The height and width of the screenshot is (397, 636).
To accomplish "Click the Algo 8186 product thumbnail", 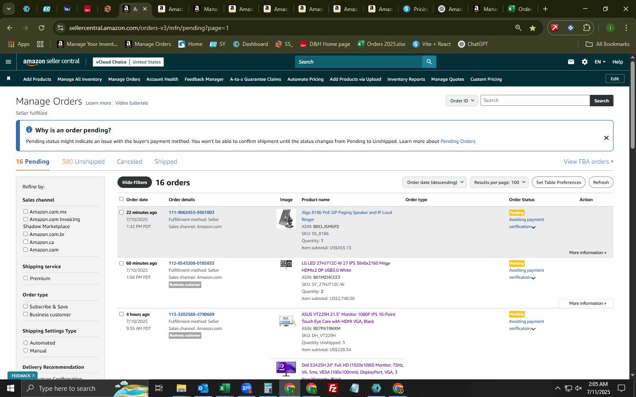I will [x=286, y=219].
